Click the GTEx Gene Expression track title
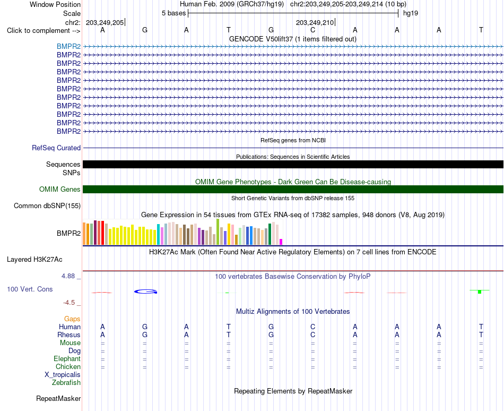The width and height of the screenshot is (504, 411). tap(293, 215)
